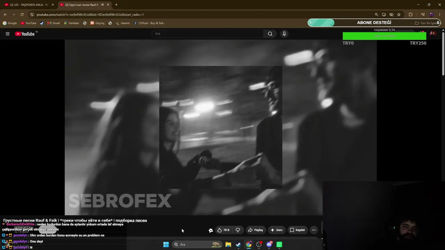
Task: Open the vitamin bookmark
Action: point(123,23)
